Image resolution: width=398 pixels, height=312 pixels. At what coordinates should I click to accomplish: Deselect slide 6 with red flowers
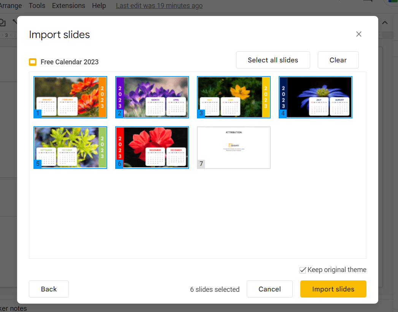(x=152, y=147)
